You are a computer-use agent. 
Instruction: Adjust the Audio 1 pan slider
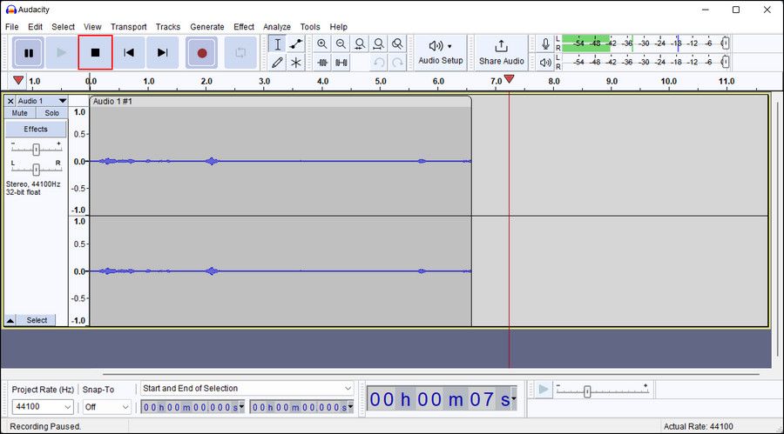coord(36,170)
